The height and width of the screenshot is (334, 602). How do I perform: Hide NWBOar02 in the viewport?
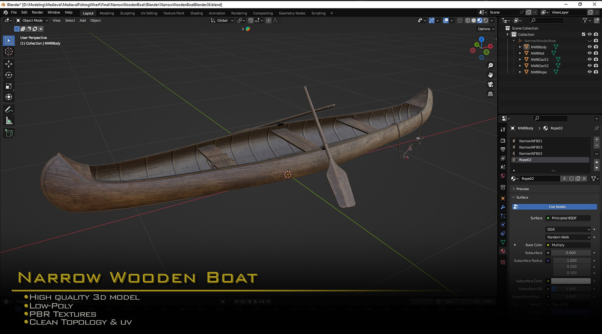[x=590, y=66]
